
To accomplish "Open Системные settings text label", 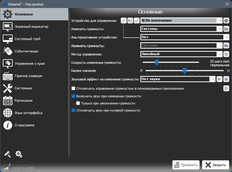I will (23, 88).
